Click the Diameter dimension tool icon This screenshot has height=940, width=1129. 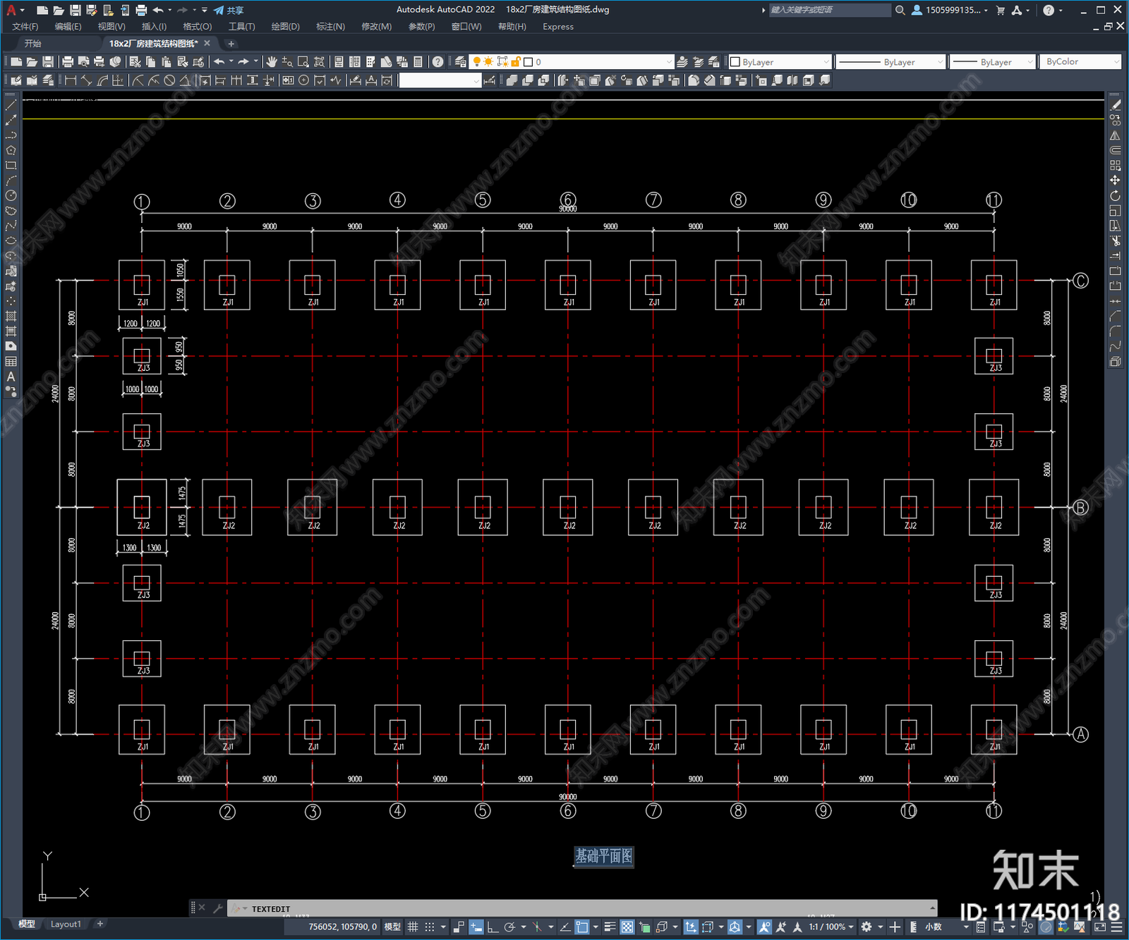169,80
